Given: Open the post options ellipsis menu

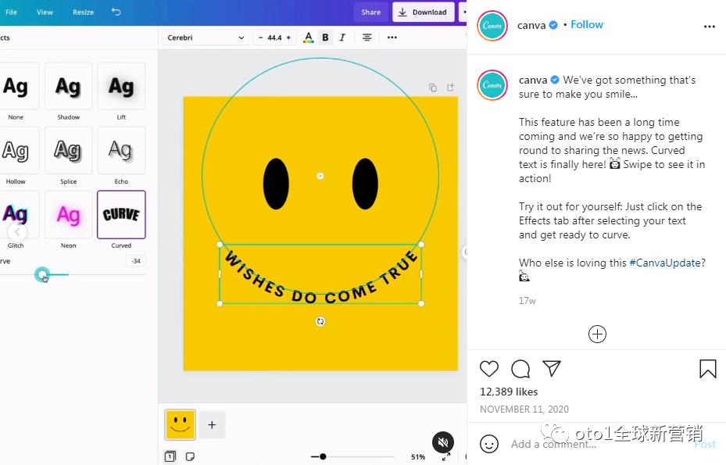Looking at the screenshot, I should [x=710, y=27].
